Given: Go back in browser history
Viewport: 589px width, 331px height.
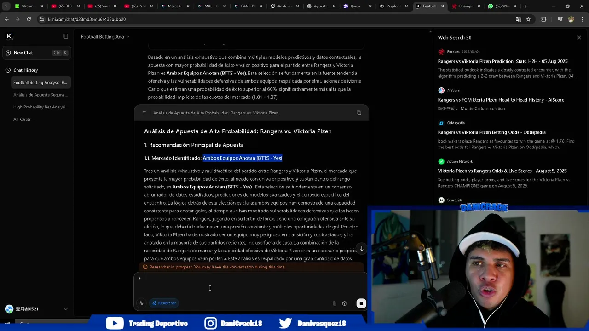Looking at the screenshot, I should pyautogui.click(x=6, y=19).
